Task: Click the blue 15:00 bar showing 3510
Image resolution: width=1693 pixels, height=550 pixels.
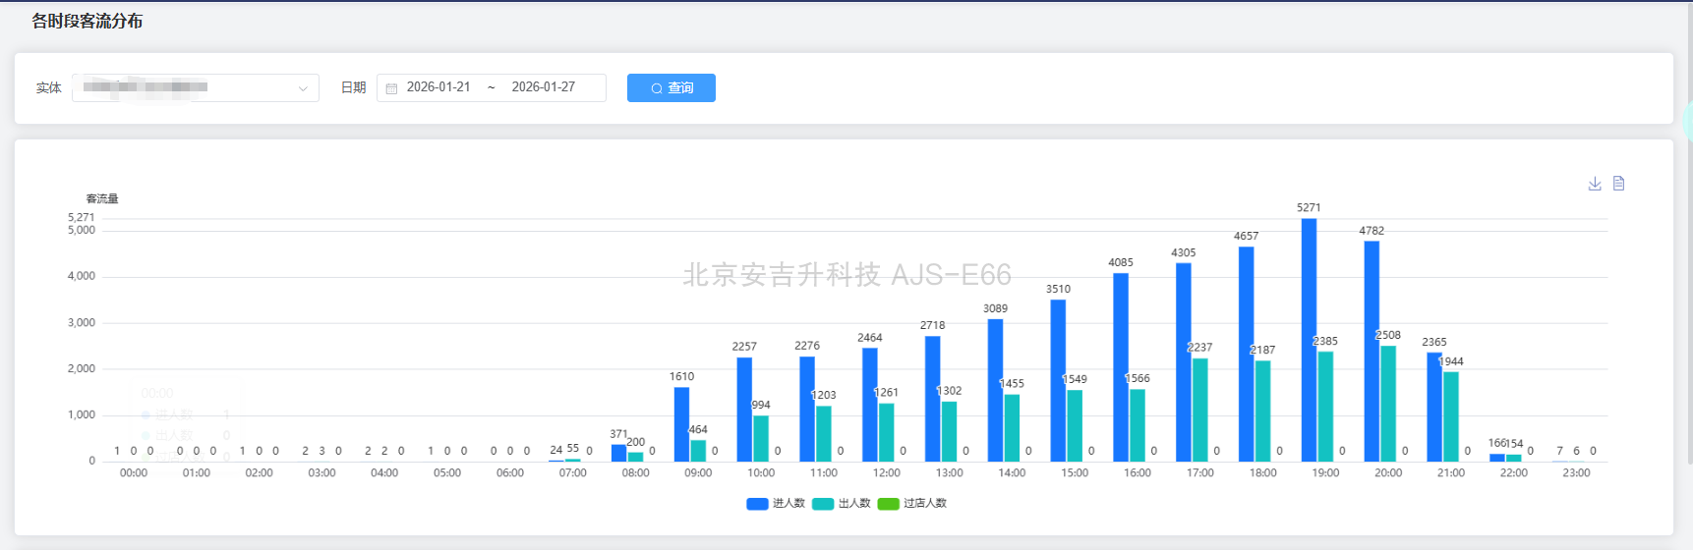Action: coord(1058,380)
